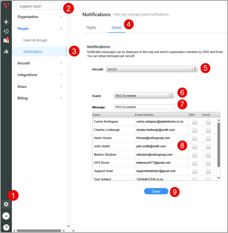Open the flights airplane icon
228x233 pixels.
6,22
